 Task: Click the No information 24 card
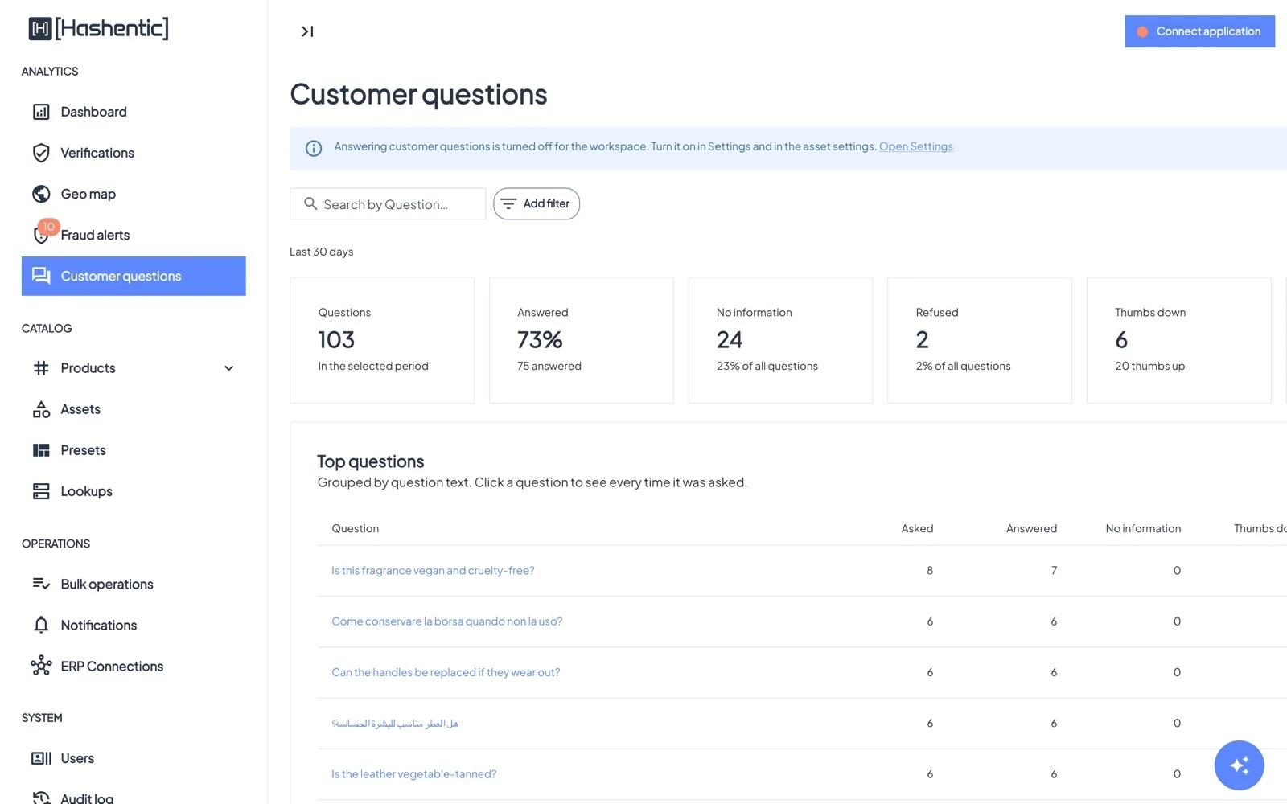(780, 340)
